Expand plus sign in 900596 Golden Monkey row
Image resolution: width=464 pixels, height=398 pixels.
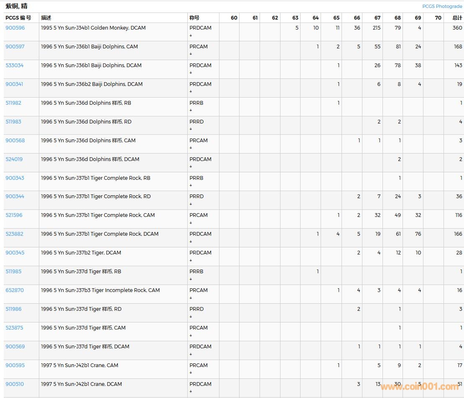pos(191,35)
